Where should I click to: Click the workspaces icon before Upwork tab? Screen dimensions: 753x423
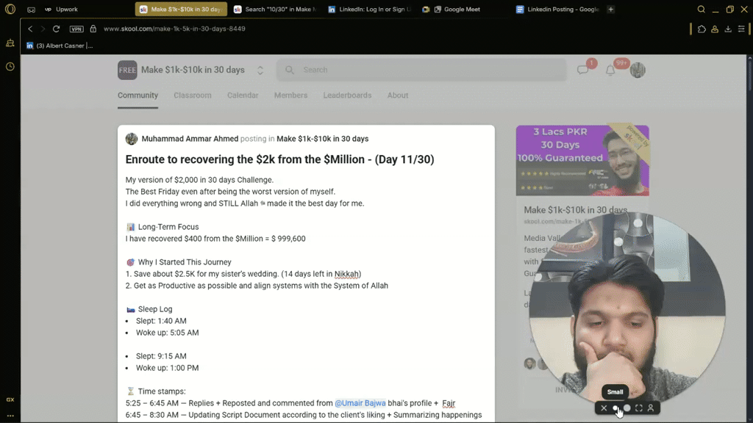pos(31,10)
